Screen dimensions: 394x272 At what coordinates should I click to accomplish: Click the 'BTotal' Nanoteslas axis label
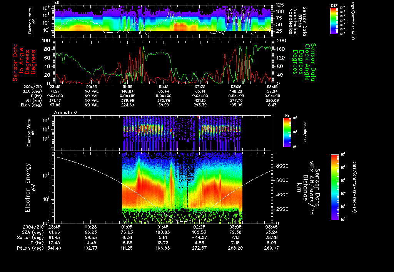[x=300, y=21]
